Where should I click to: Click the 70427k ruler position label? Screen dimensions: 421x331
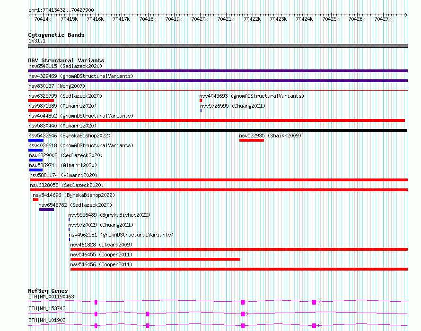[x=383, y=19]
